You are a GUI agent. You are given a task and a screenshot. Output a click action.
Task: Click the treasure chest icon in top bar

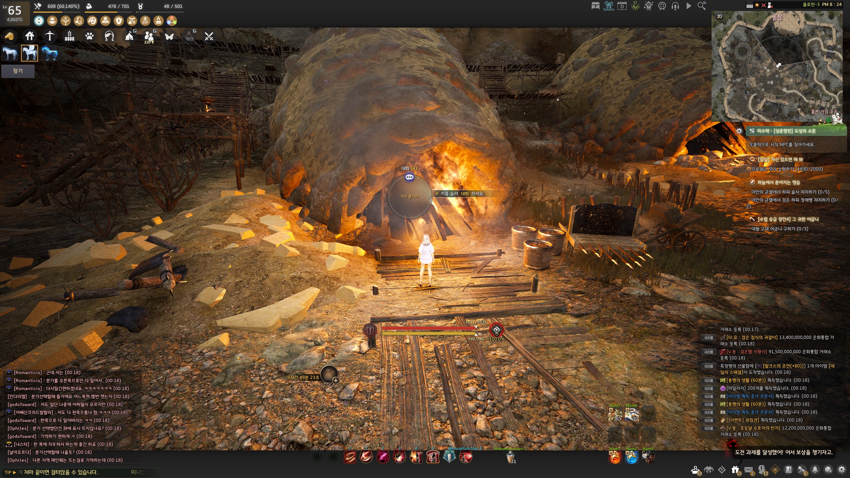[x=595, y=6]
